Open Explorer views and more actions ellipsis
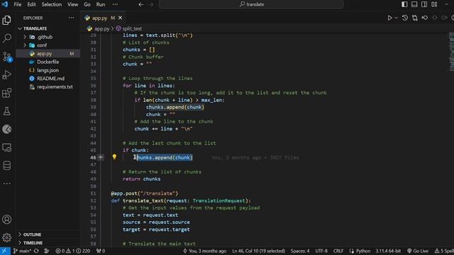 tap(71, 18)
